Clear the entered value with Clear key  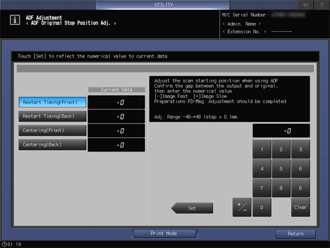301,207
